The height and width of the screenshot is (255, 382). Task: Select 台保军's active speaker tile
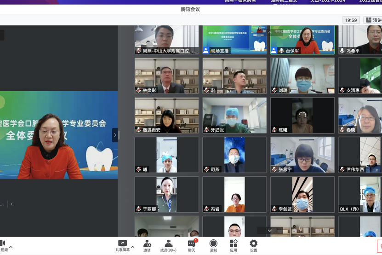coord(302,40)
